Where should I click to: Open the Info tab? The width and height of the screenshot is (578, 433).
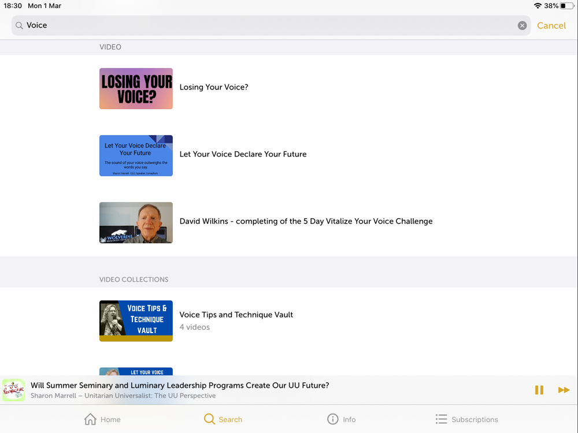342,419
